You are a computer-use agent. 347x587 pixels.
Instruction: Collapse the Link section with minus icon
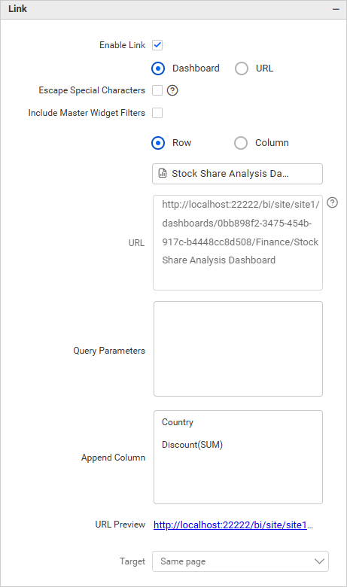coord(336,9)
